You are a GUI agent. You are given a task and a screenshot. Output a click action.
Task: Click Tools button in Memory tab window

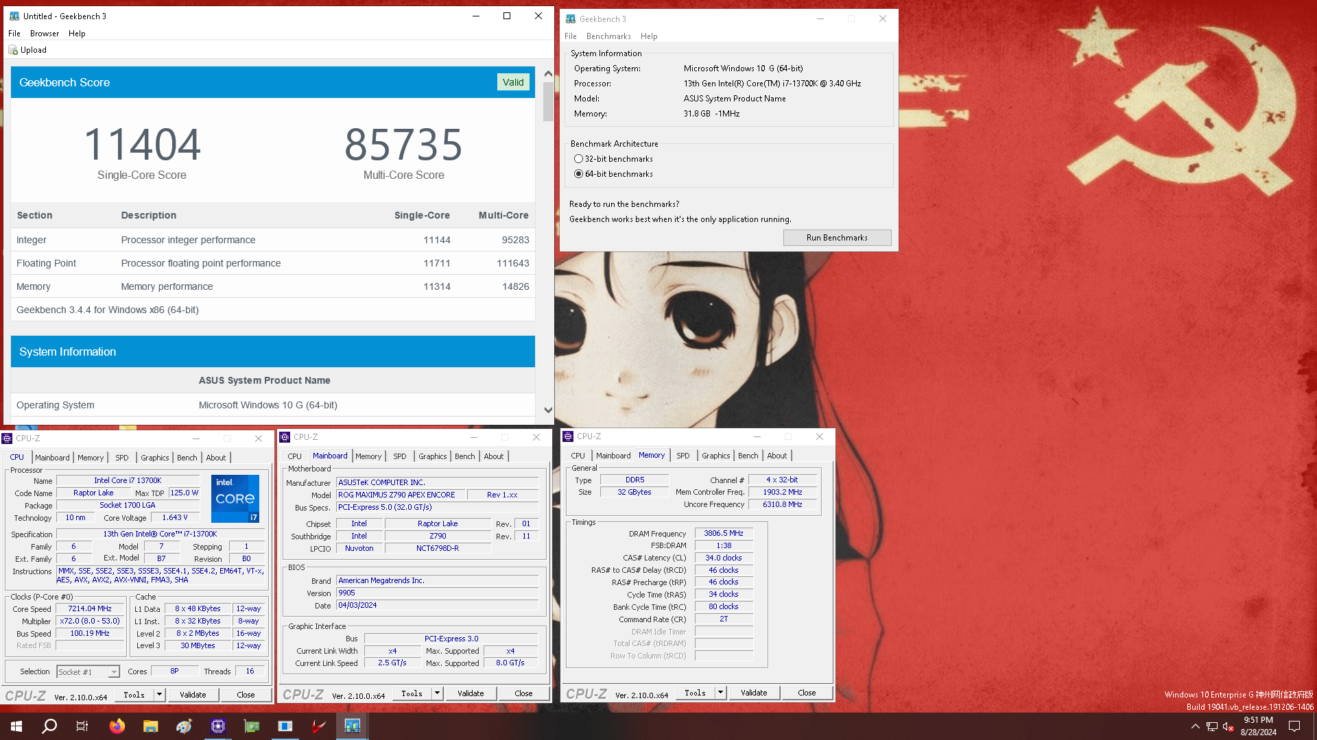click(x=696, y=693)
